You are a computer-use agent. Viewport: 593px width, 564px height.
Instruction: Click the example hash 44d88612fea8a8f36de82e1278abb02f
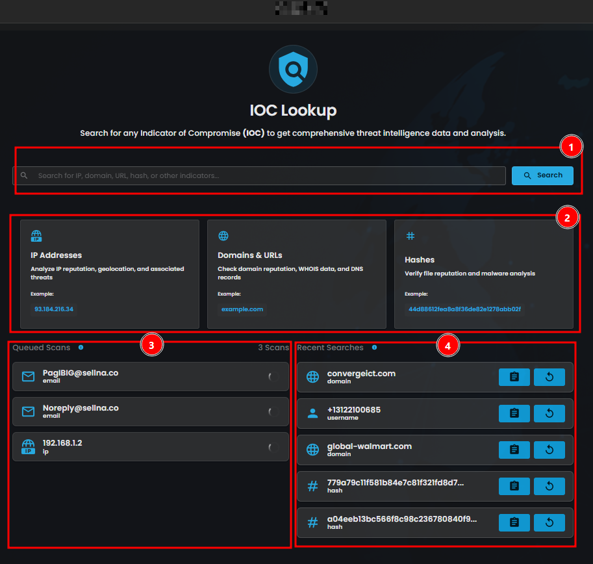464,309
